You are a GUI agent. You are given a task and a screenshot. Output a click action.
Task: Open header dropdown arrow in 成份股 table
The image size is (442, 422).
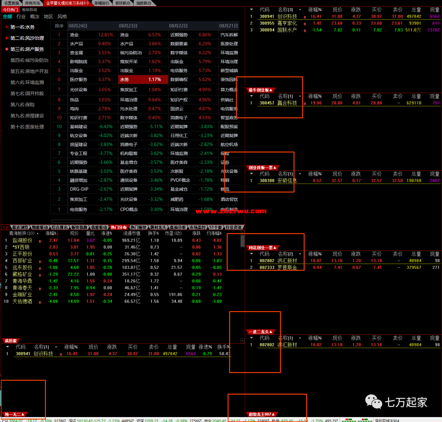[x=8, y=347]
